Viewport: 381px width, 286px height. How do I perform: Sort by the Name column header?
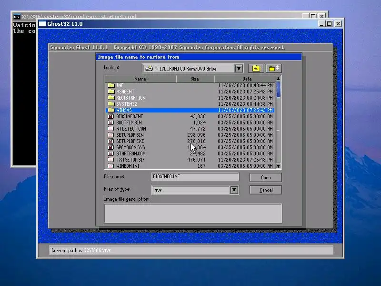point(140,79)
